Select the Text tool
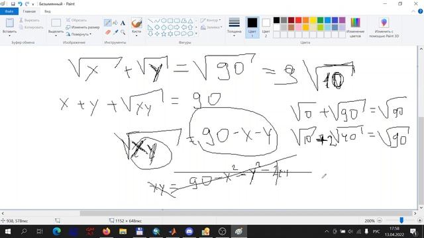This screenshot has width=424, height=238. pyautogui.click(x=123, y=22)
